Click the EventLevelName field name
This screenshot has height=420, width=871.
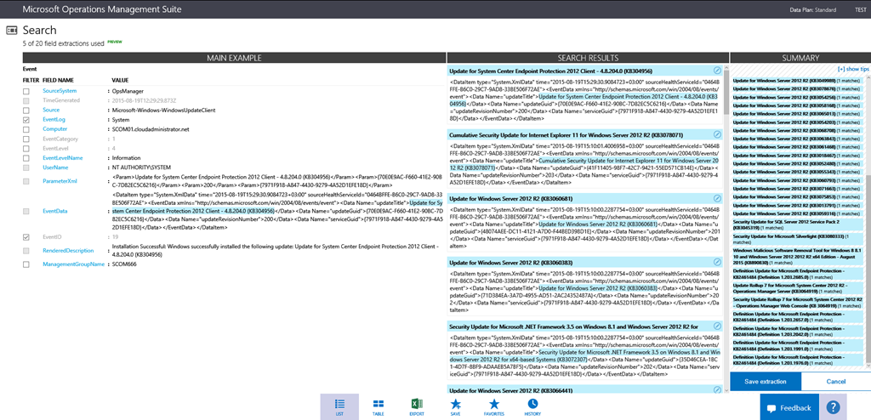coord(63,157)
